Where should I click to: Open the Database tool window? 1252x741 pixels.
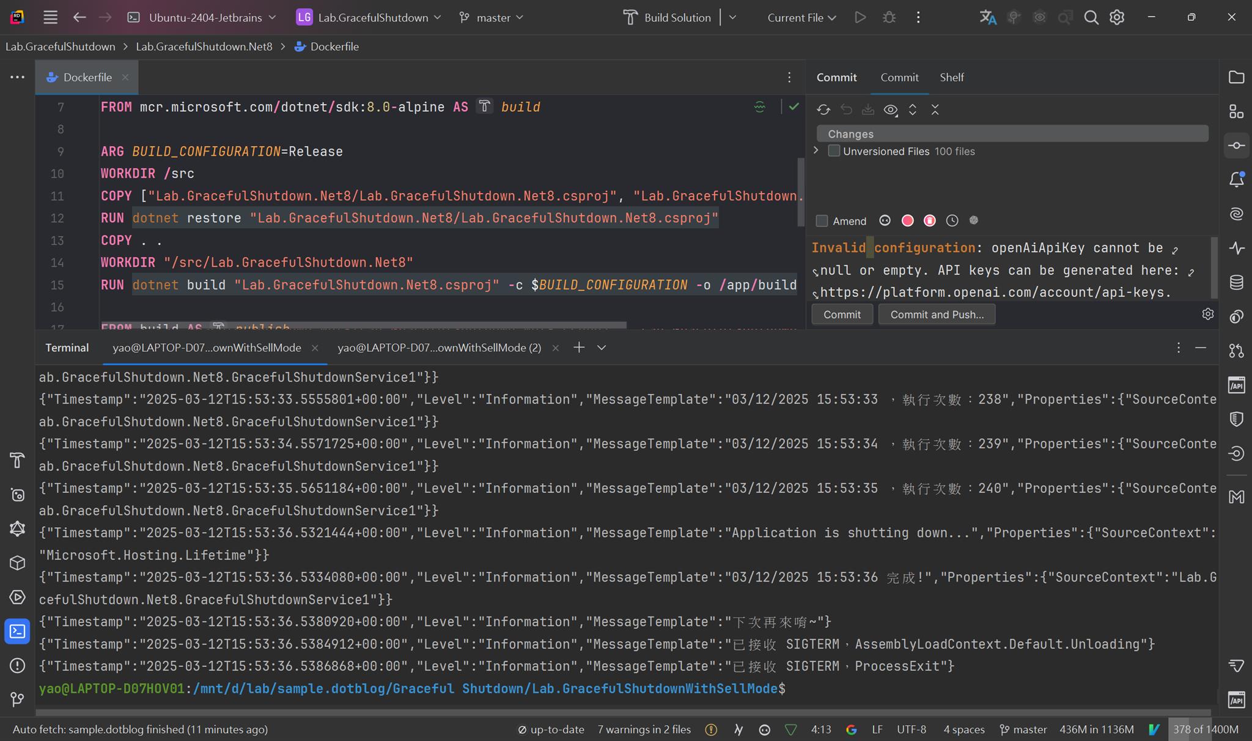[x=1236, y=282]
